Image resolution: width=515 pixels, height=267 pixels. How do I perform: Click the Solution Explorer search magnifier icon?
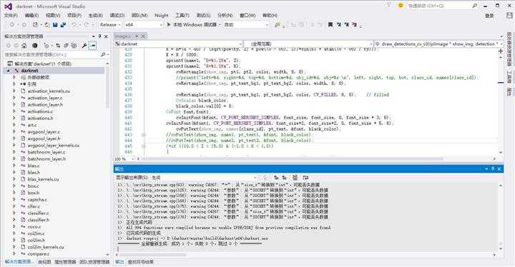click(x=103, y=54)
